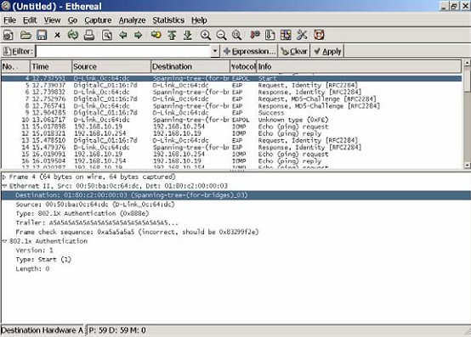Select the Destination: 01:80:c2:00:00:03 detail line
471x337 pixels.
click(235, 195)
